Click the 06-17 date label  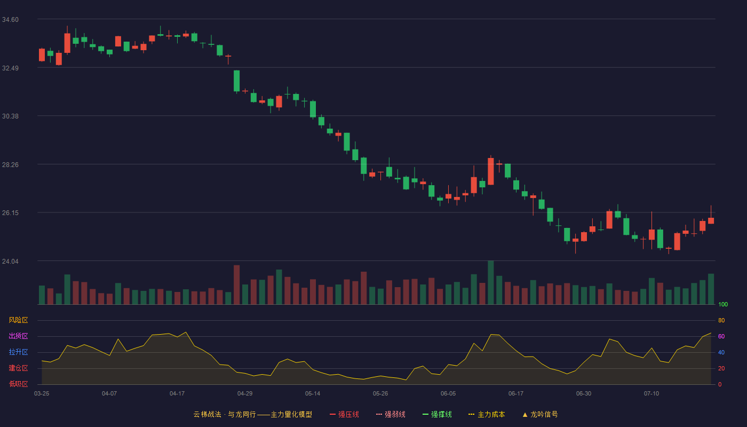(x=516, y=393)
